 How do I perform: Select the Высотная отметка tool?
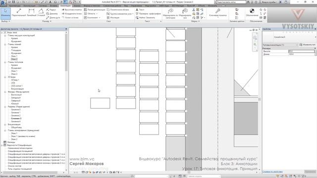(x=71, y=10)
